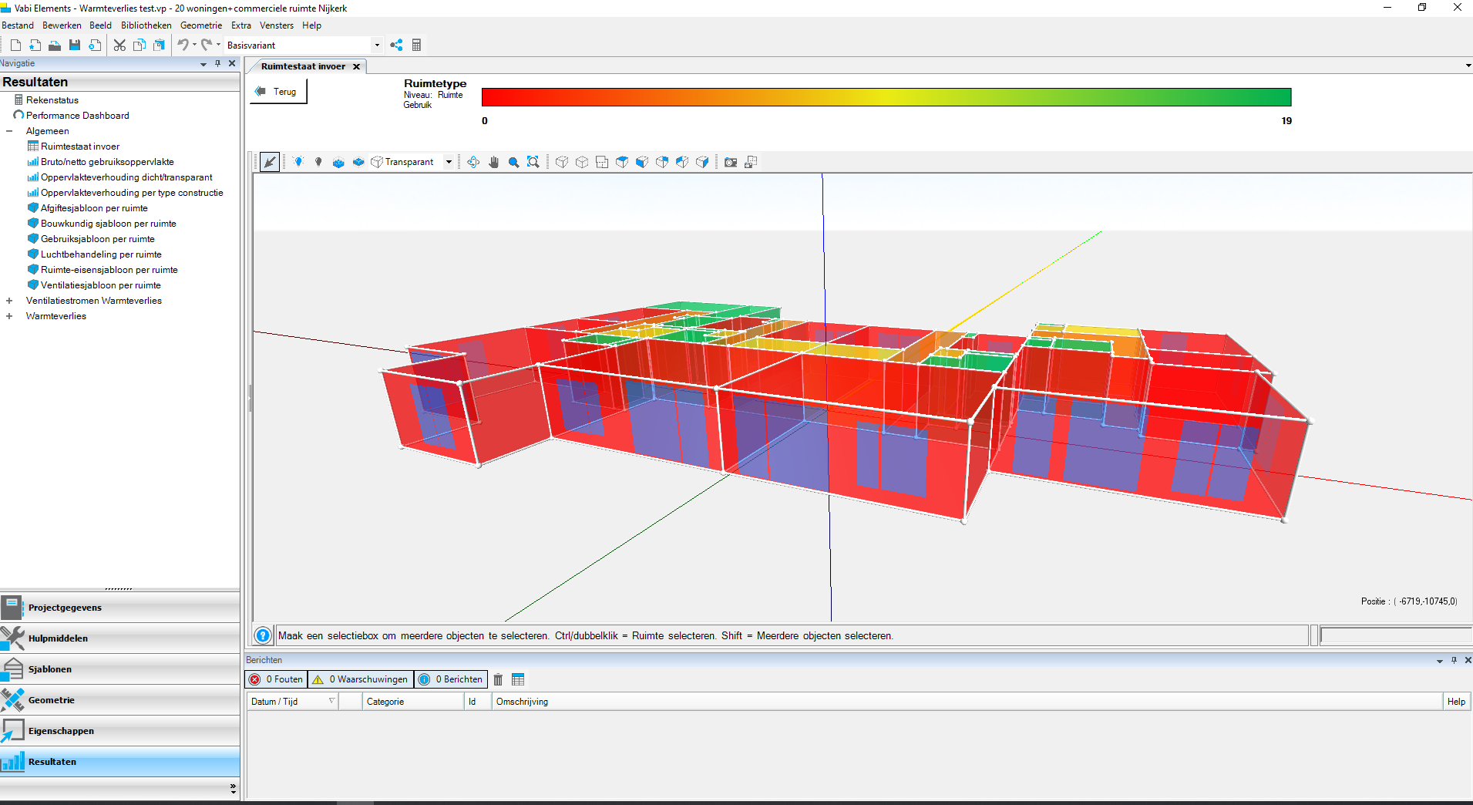The width and height of the screenshot is (1473, 805).
Task: Activate the magnifier zoom tool
Action: coord(513,162)
